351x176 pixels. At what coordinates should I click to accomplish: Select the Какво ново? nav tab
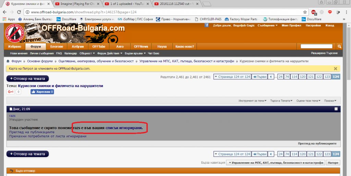tap(185, 46)
